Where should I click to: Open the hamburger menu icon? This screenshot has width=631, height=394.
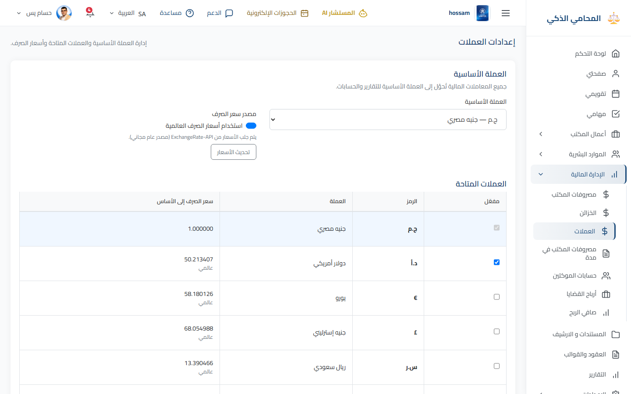point(506,13)
